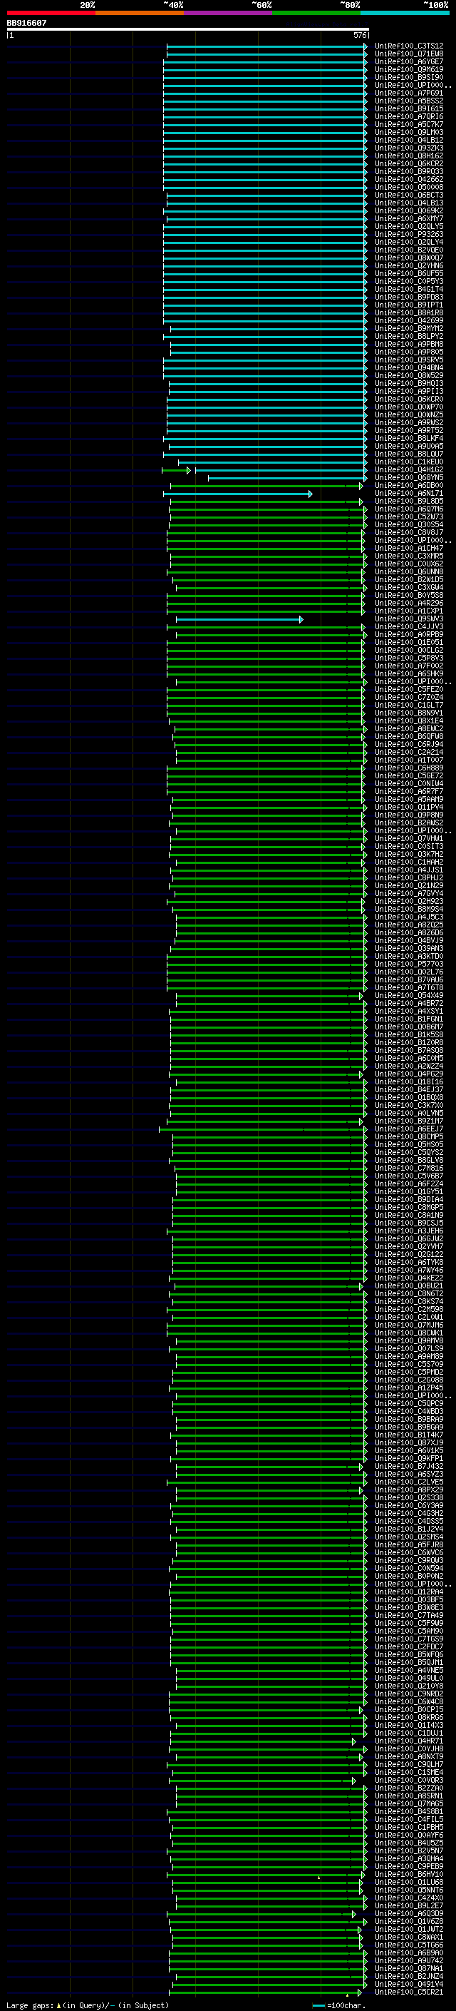Select hit UniRef100_C6H889
456x2011 pixels.
(x=408, y=768)
